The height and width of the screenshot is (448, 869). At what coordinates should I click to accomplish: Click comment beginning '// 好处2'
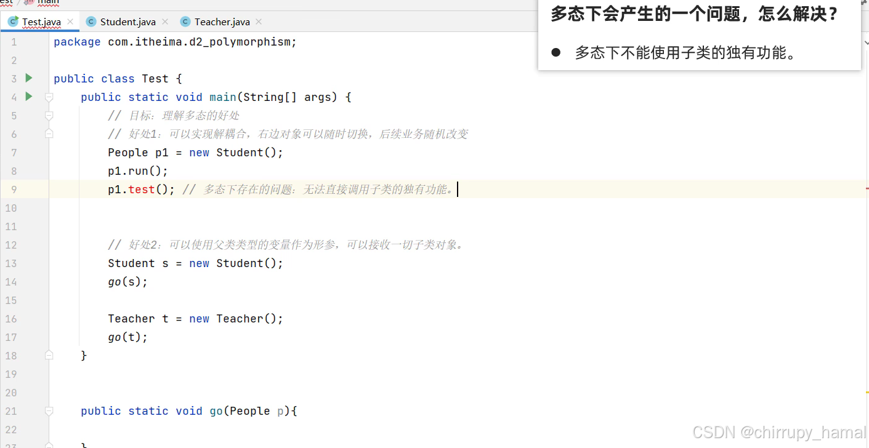click(288, 245)
